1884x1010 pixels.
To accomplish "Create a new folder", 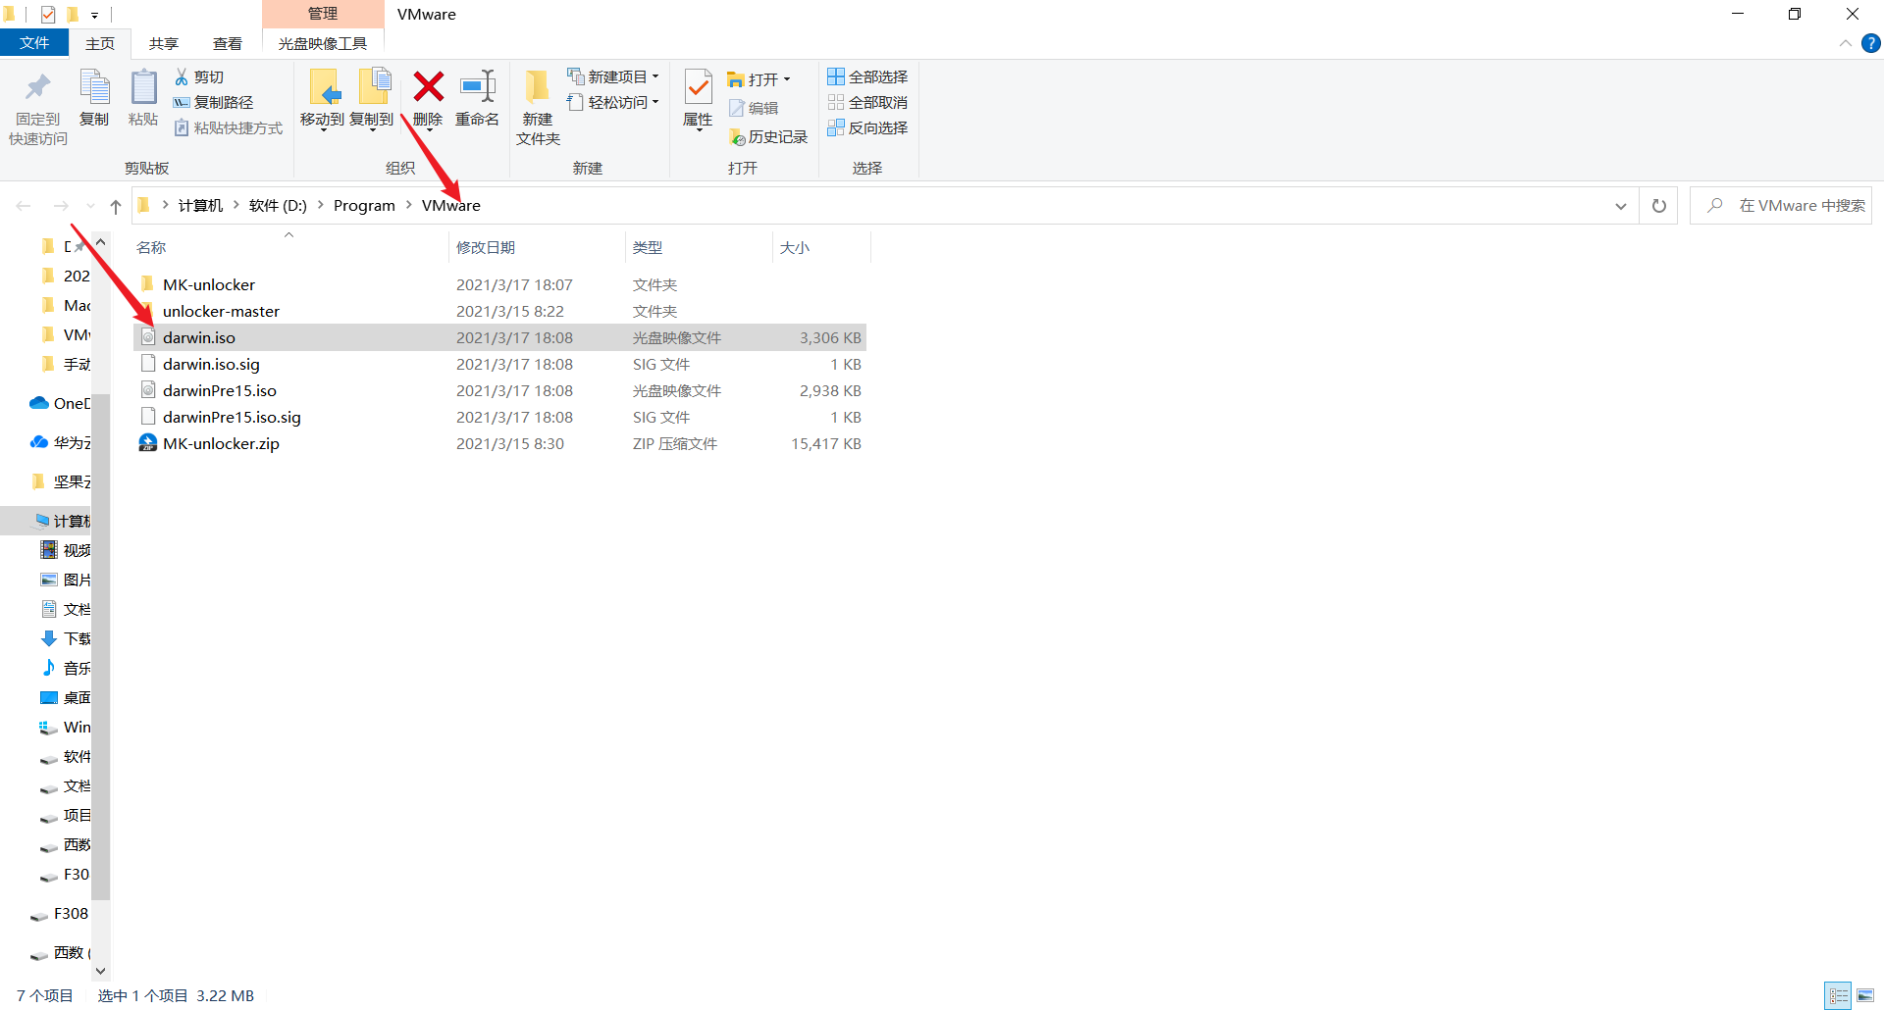I will (537, 105).
